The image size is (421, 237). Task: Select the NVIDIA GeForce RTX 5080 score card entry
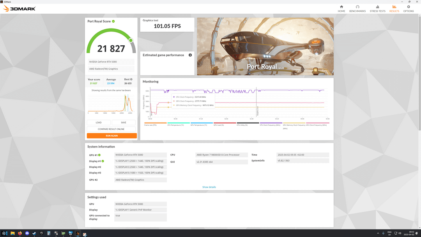tap(111, 62)
